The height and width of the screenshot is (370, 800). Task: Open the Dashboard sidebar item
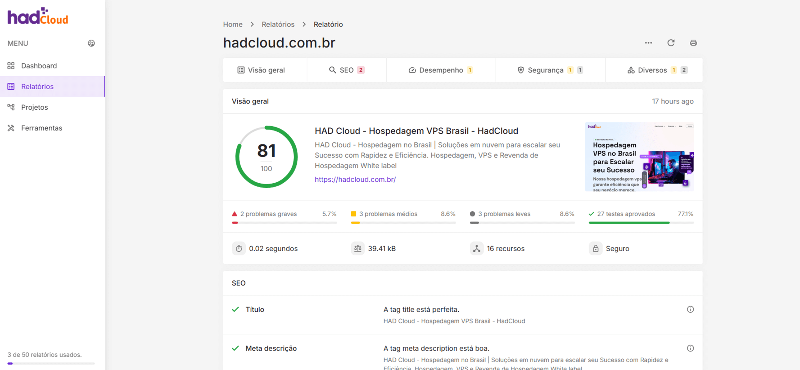click(x=52, y=66)
